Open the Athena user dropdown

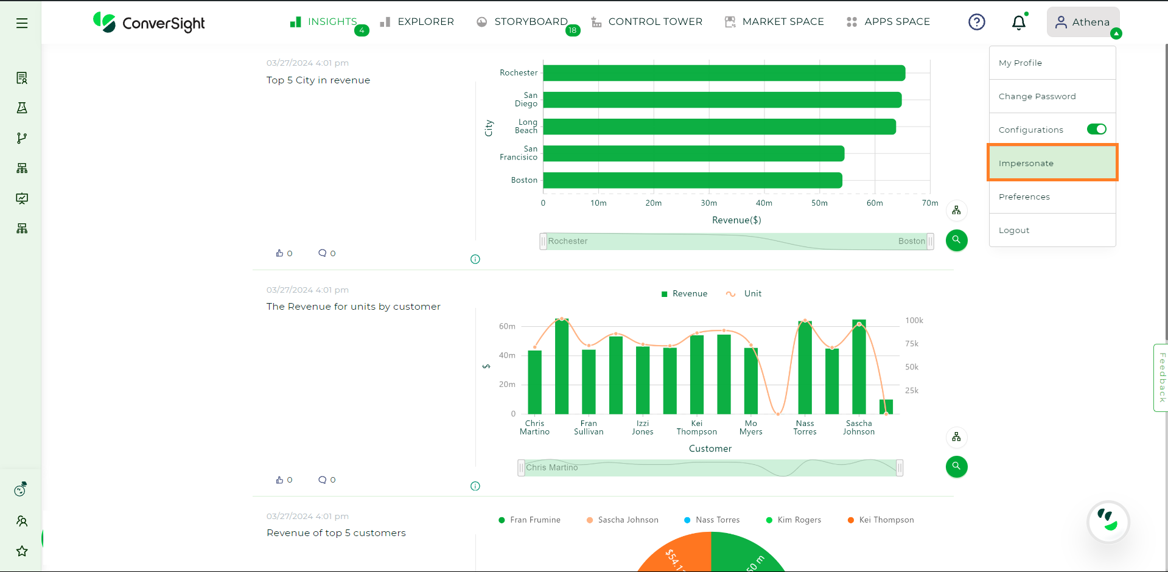(1083, 23)
